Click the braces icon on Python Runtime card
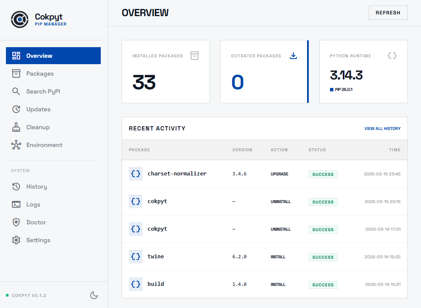The image size is (421, 308). [392, 55]
